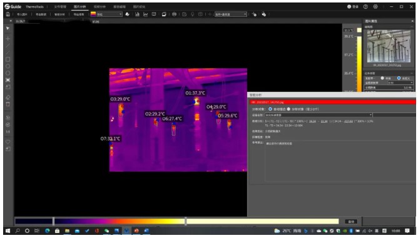Open the help question mark icon

point(365,7)
